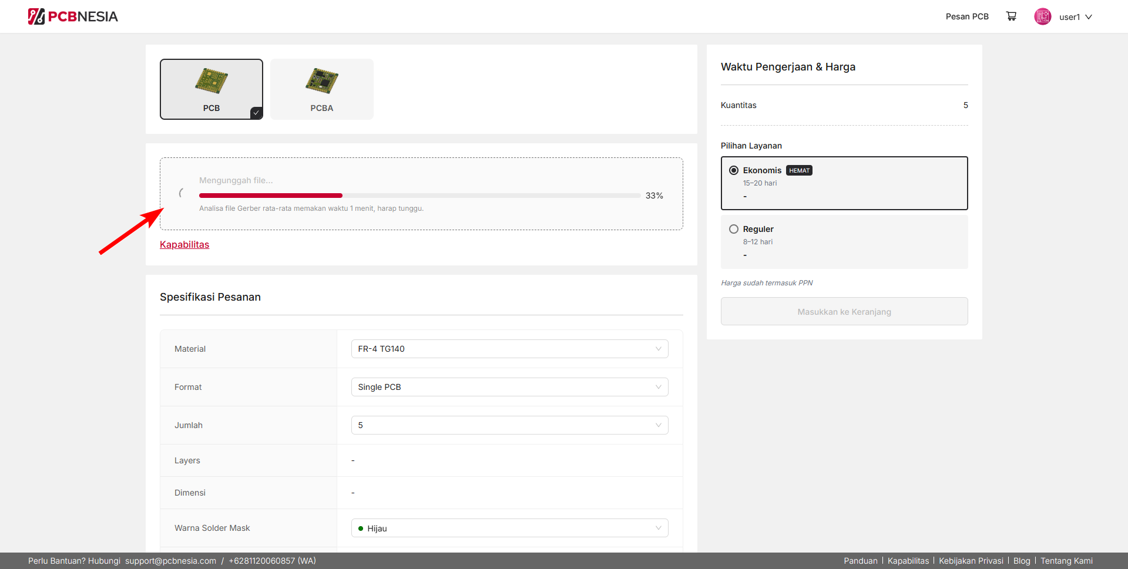Click the Masukkan ke Keranjang button
The image size is (1128, 569).
click(x=844, y=311)
